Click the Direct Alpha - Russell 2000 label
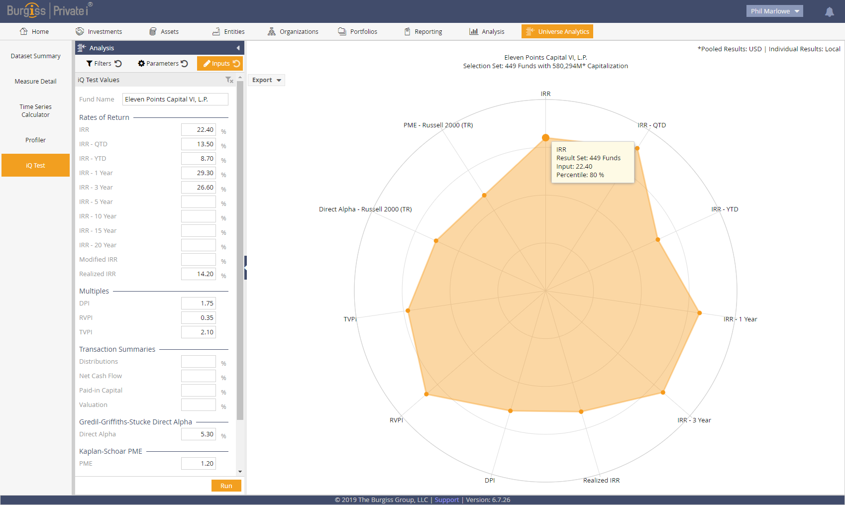This screenshot has width=845, height=505. click(x=365, y=209)
